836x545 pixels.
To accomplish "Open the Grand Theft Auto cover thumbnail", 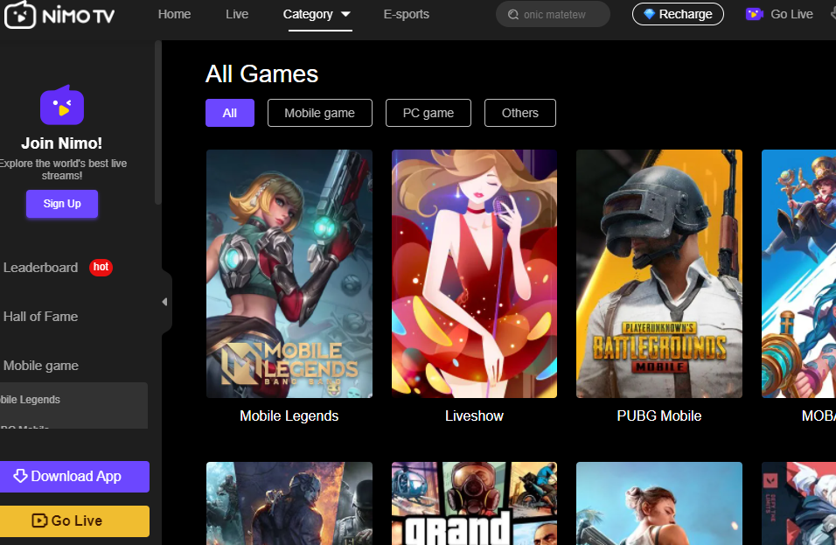I will tap(474, 503).
